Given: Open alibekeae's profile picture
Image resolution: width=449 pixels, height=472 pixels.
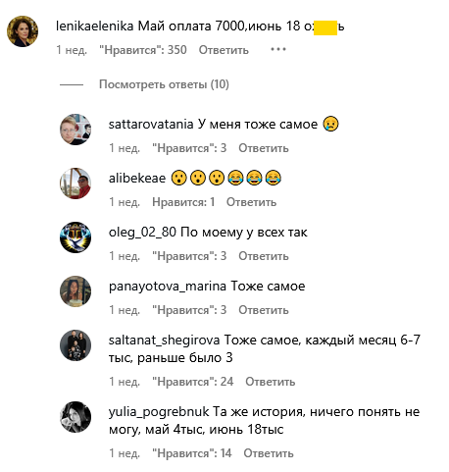Looking at the screenshot, I should (x=75, y=184).
